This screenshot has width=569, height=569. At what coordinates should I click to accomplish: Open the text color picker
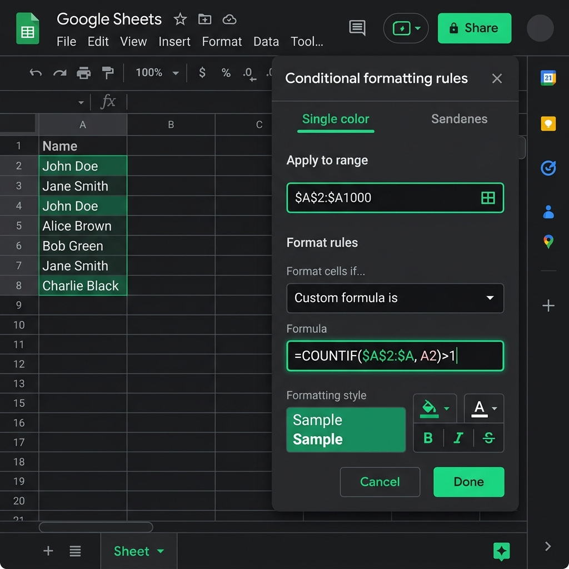(484, 408)
